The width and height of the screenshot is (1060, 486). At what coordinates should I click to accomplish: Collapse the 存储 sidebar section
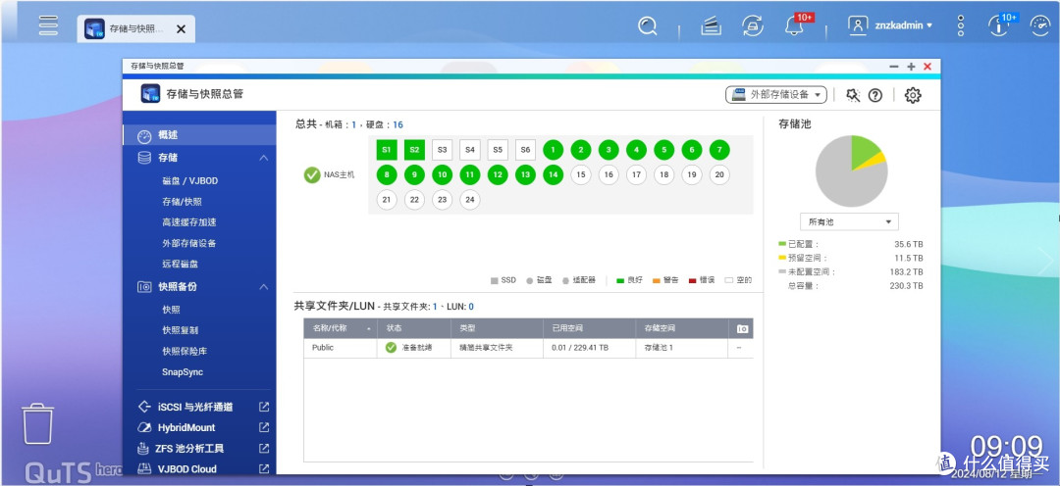(x=264, y=158)
